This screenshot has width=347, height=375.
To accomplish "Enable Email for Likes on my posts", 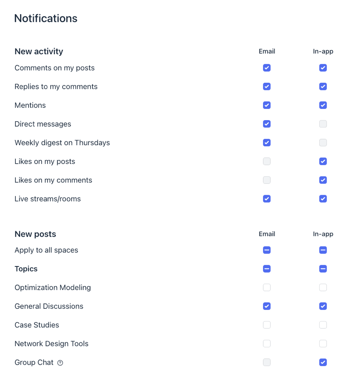I will [x=267, y=161].
